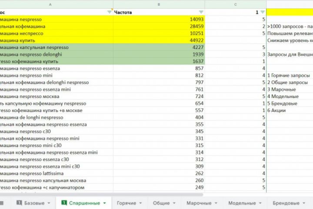The image size is (313, 209).
Task: Expand Горячие tab dropdown arrow
Action: click(140, 203)
